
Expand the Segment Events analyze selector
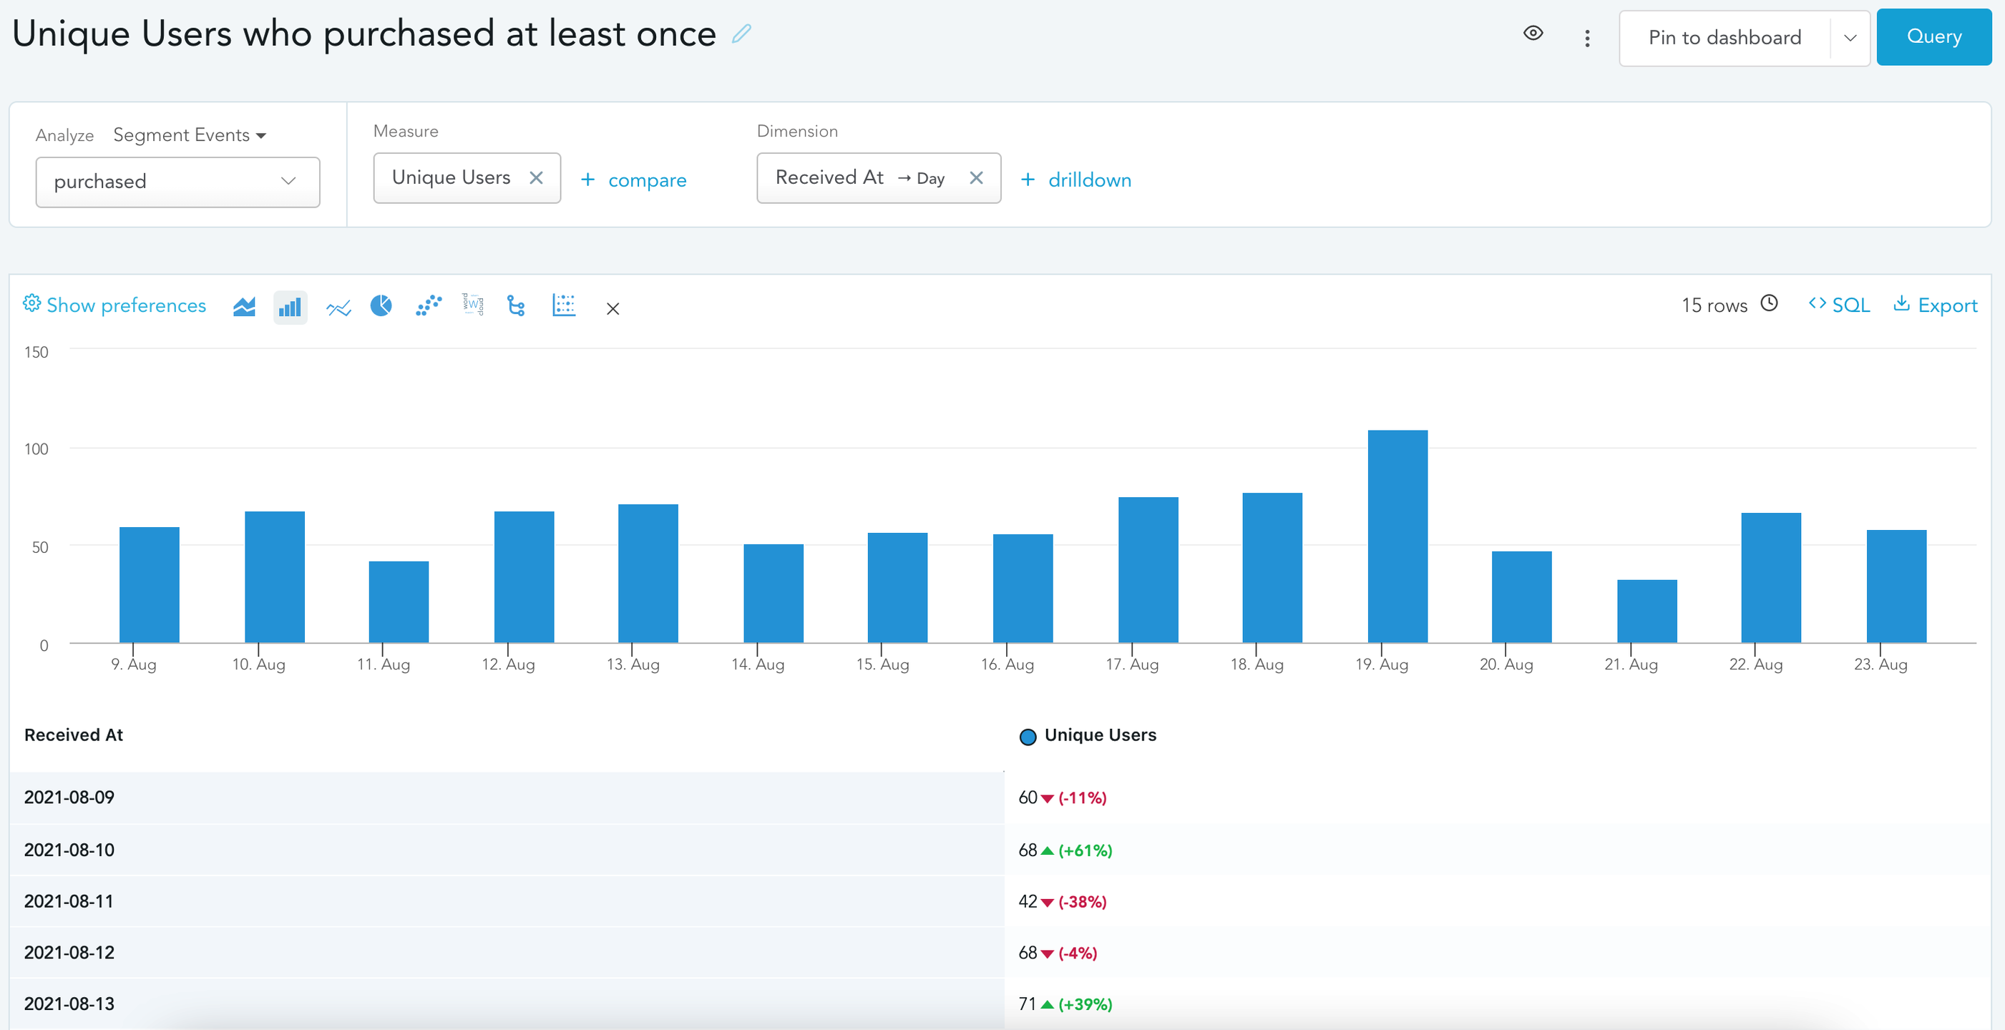190,135
